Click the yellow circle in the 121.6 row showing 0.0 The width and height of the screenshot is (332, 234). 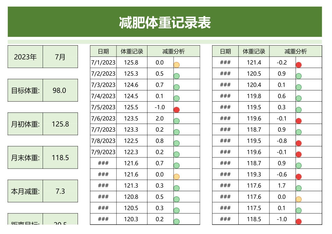click(176, 177)
